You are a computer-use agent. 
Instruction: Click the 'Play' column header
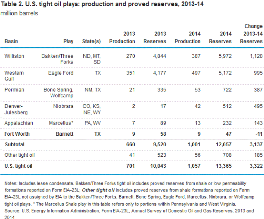click(x=68, y=41)
